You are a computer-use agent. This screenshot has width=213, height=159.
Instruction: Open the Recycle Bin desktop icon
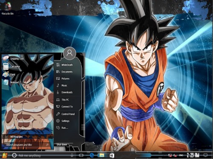[8, 9]
